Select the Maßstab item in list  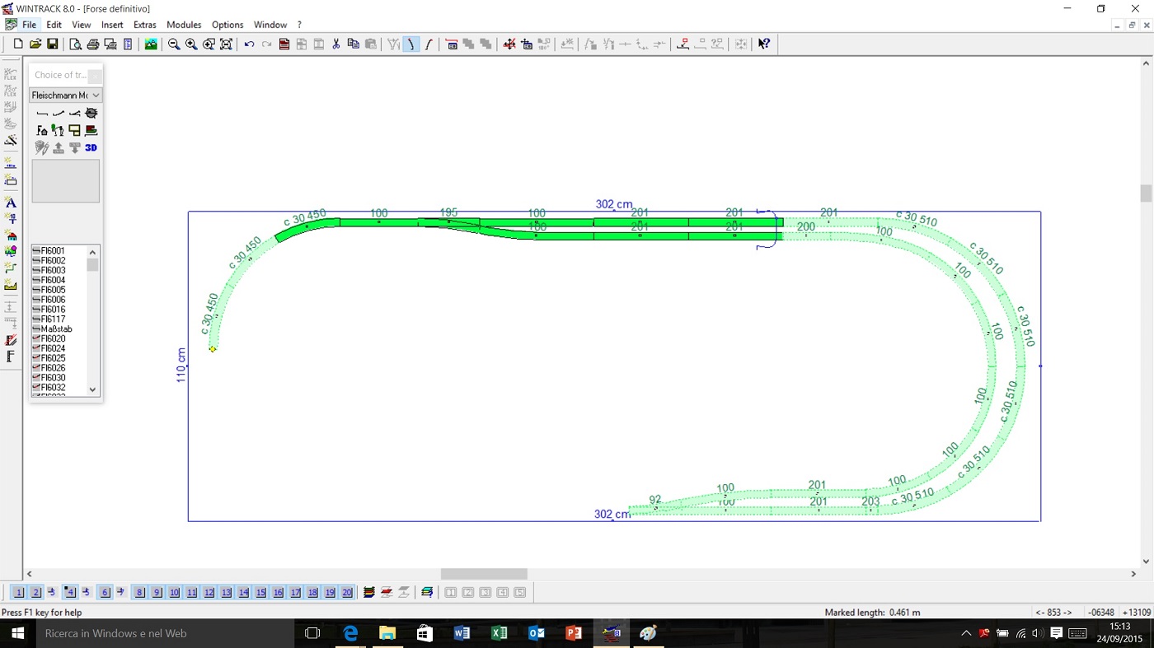tap(56, 329)
